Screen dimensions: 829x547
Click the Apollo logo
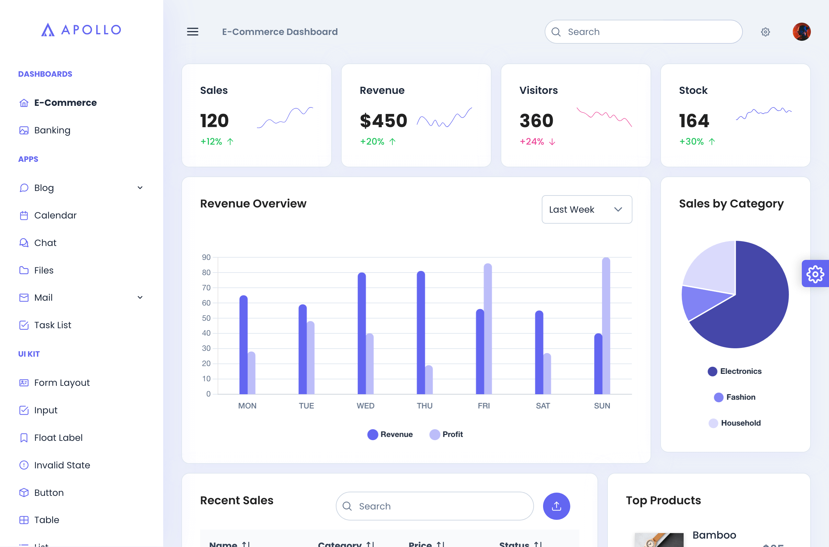coord(81,30)
